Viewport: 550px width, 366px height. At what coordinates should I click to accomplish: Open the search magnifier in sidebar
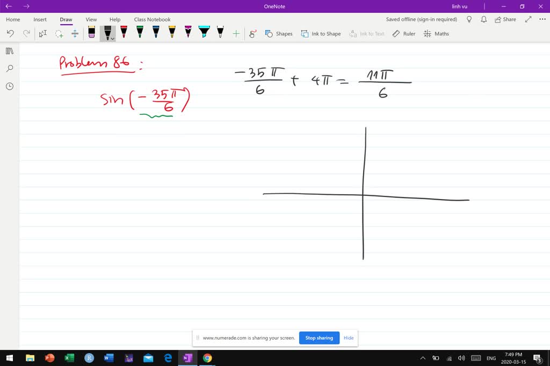point(10,68)
